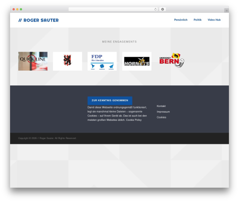Click the Hornets logo thumbnail

[137, 61]
